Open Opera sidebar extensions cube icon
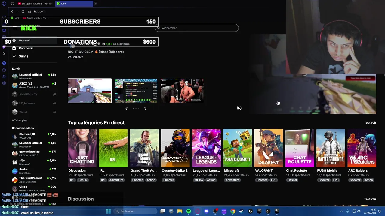The image size is (385, 216). point(4,76)
